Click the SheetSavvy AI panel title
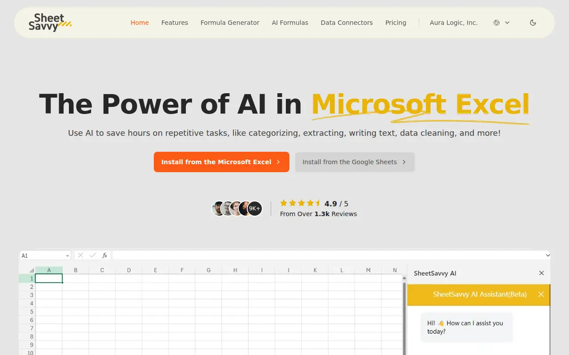The height and width of the screenshot is (355, 569). [435, 273]
